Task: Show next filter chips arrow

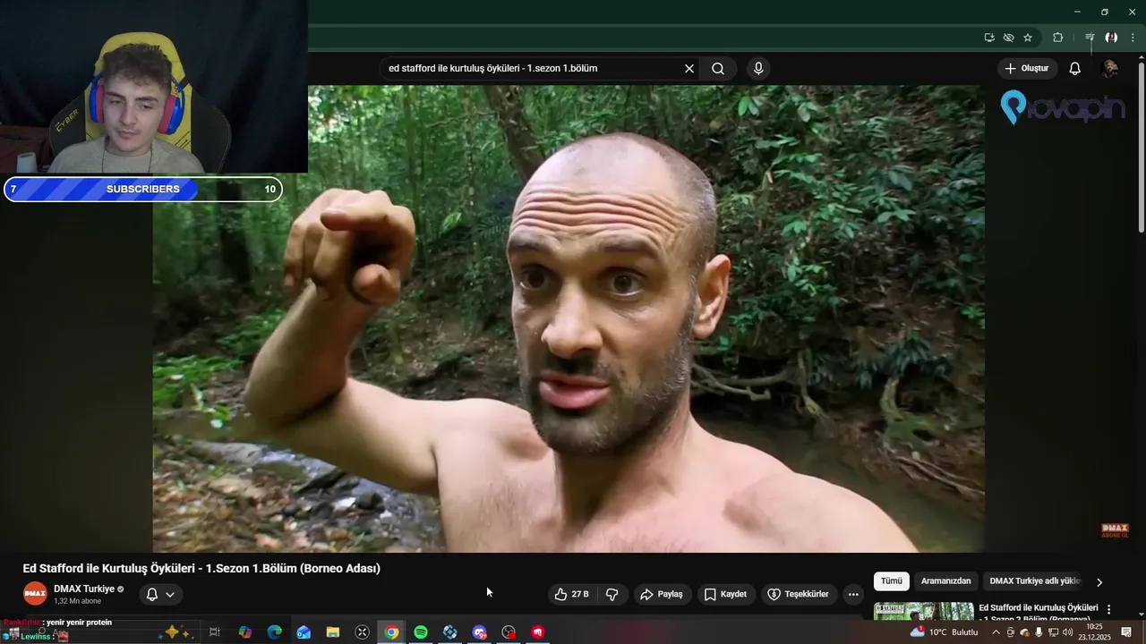Action: coord(1099,582)
